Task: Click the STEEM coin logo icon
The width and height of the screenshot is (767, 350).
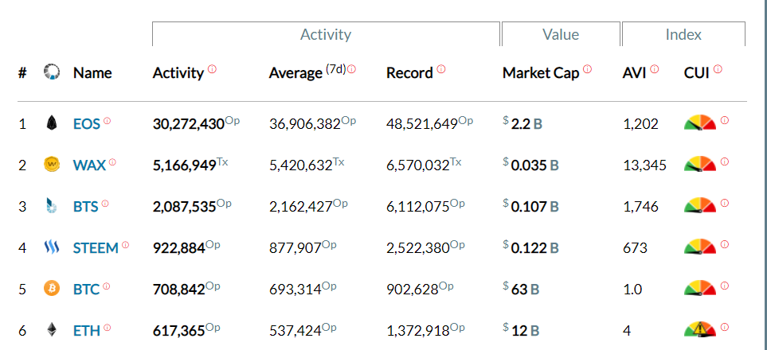Action: (x=52, y=247)
